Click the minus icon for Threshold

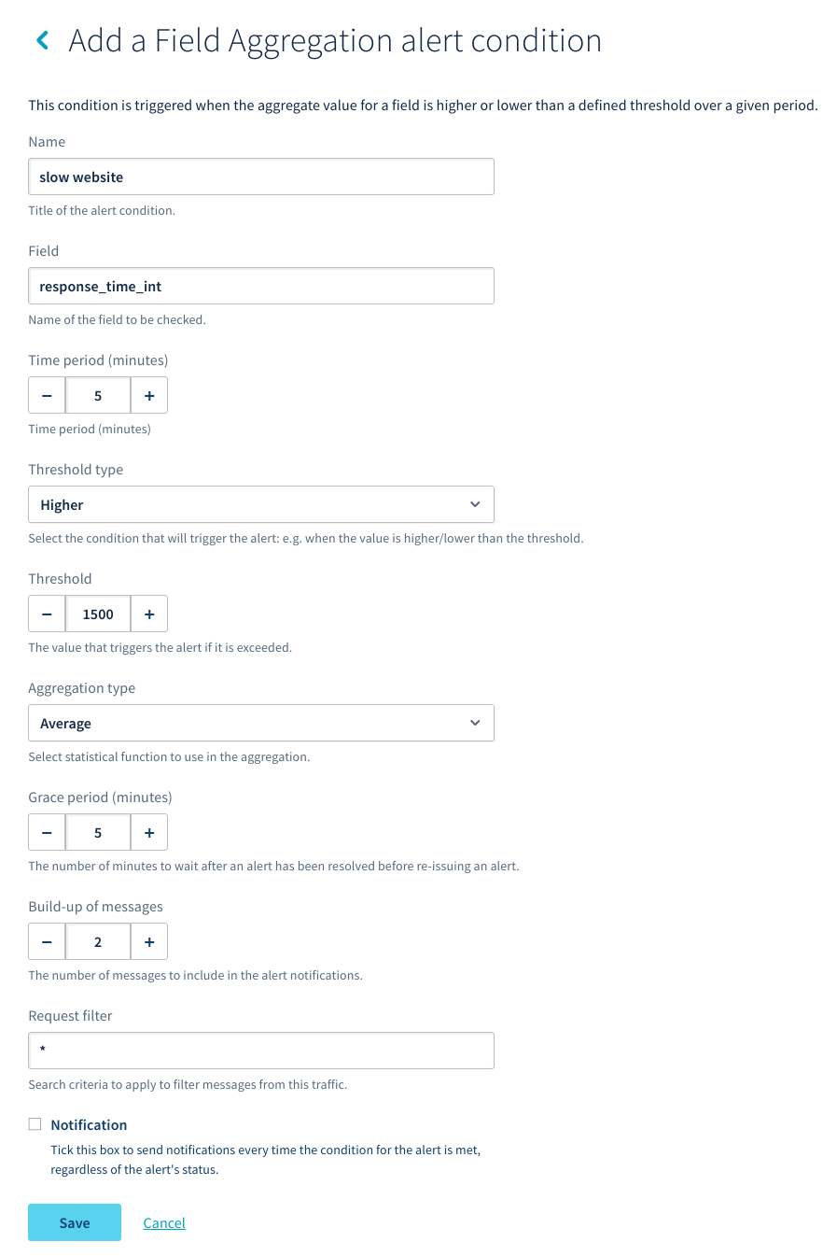click(47, 614)
